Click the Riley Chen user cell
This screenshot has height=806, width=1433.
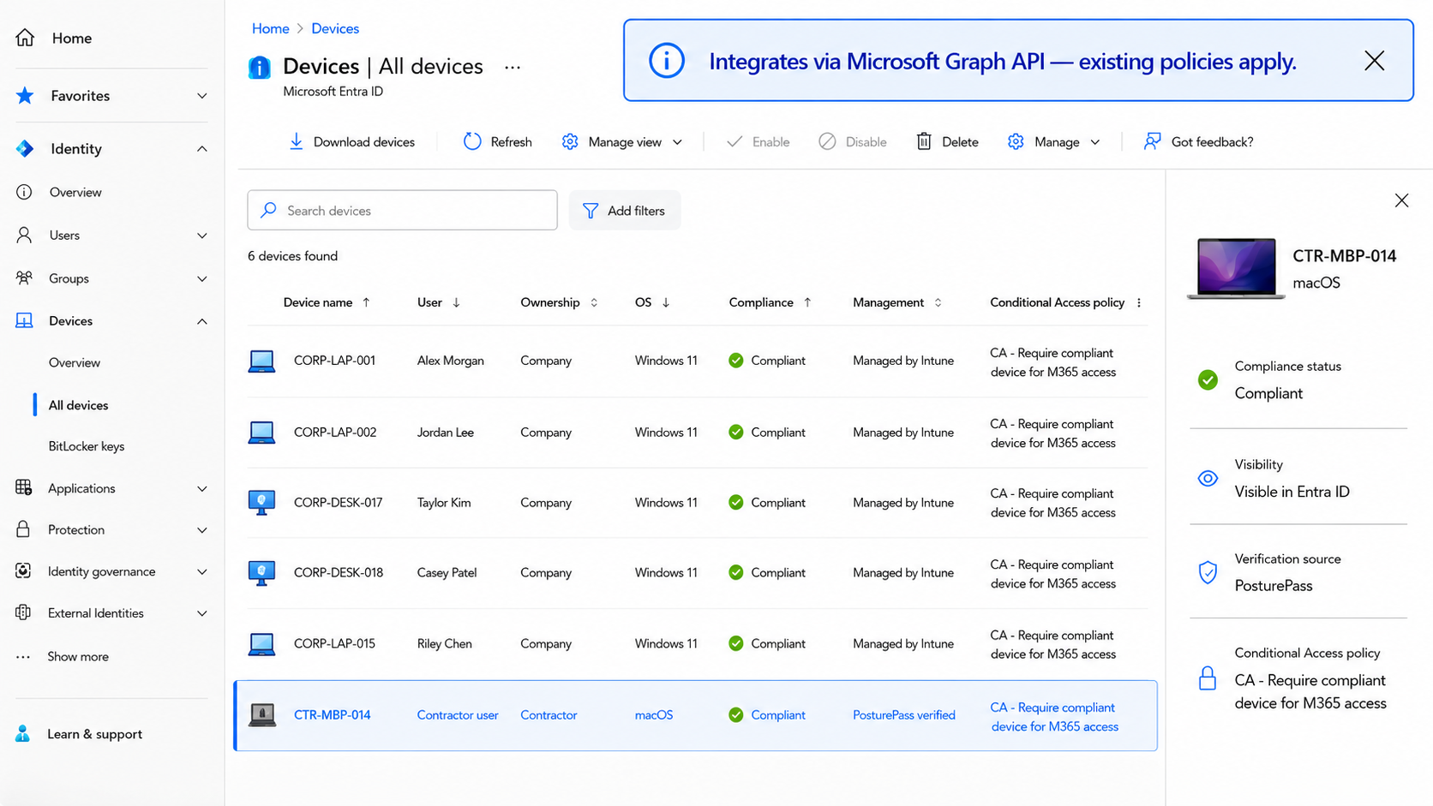tap(444, 643)
